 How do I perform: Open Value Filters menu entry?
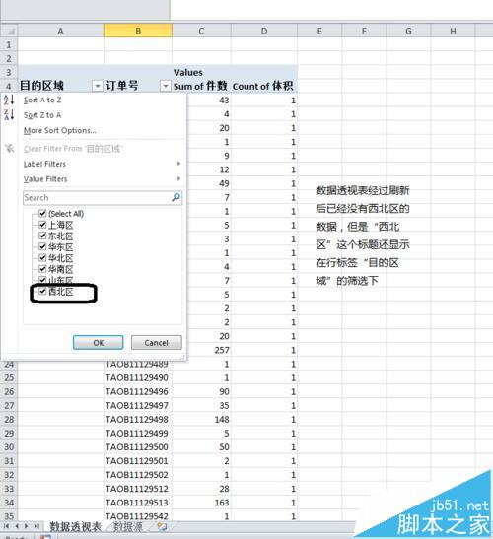(45, 178)
